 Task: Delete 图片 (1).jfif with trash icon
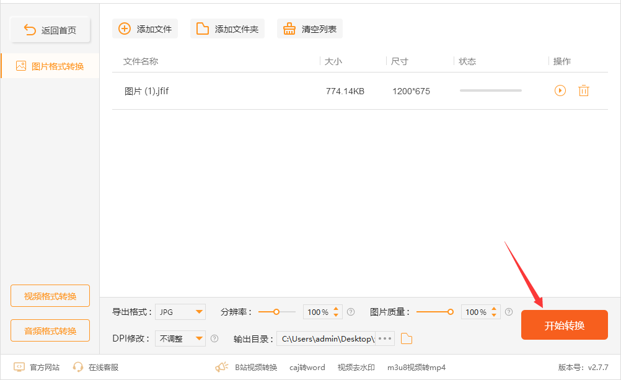[x=583, y=91]
